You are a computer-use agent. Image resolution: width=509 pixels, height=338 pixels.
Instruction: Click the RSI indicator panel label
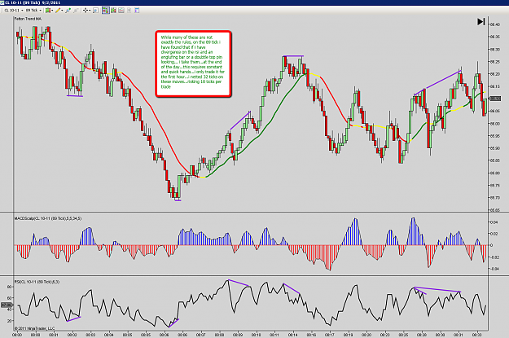click(37, 282)
